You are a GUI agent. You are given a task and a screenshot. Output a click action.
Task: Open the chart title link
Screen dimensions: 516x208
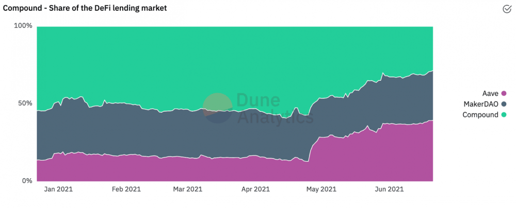pyautogui.click(x=85, y=9)
